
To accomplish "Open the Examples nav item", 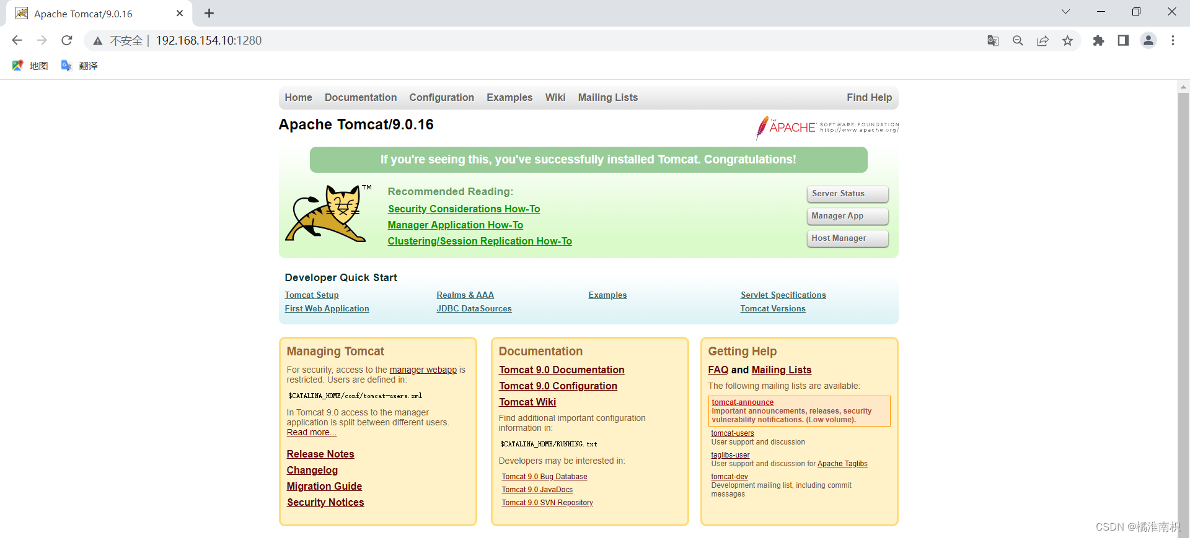I will pos(509,97).
